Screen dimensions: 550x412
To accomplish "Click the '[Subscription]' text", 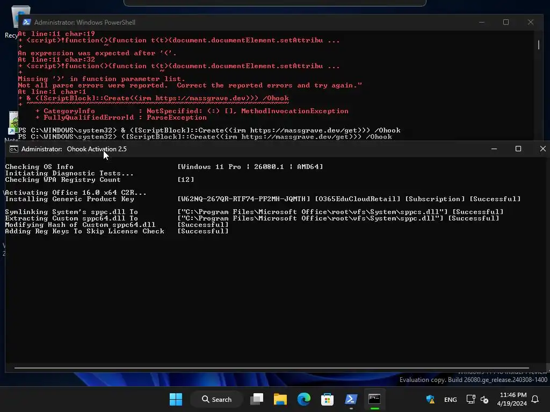I will tap(435, 199).
